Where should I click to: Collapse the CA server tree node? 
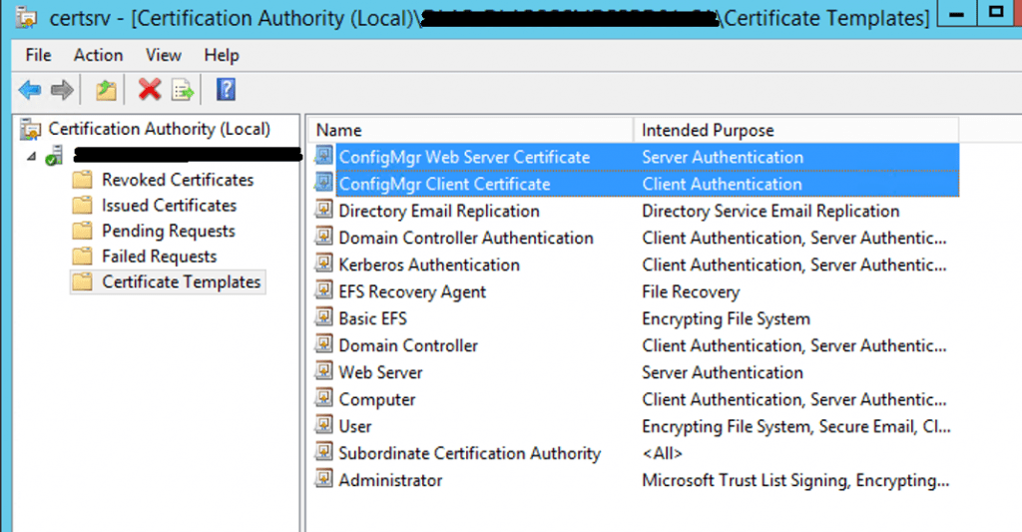click(31, 157)
